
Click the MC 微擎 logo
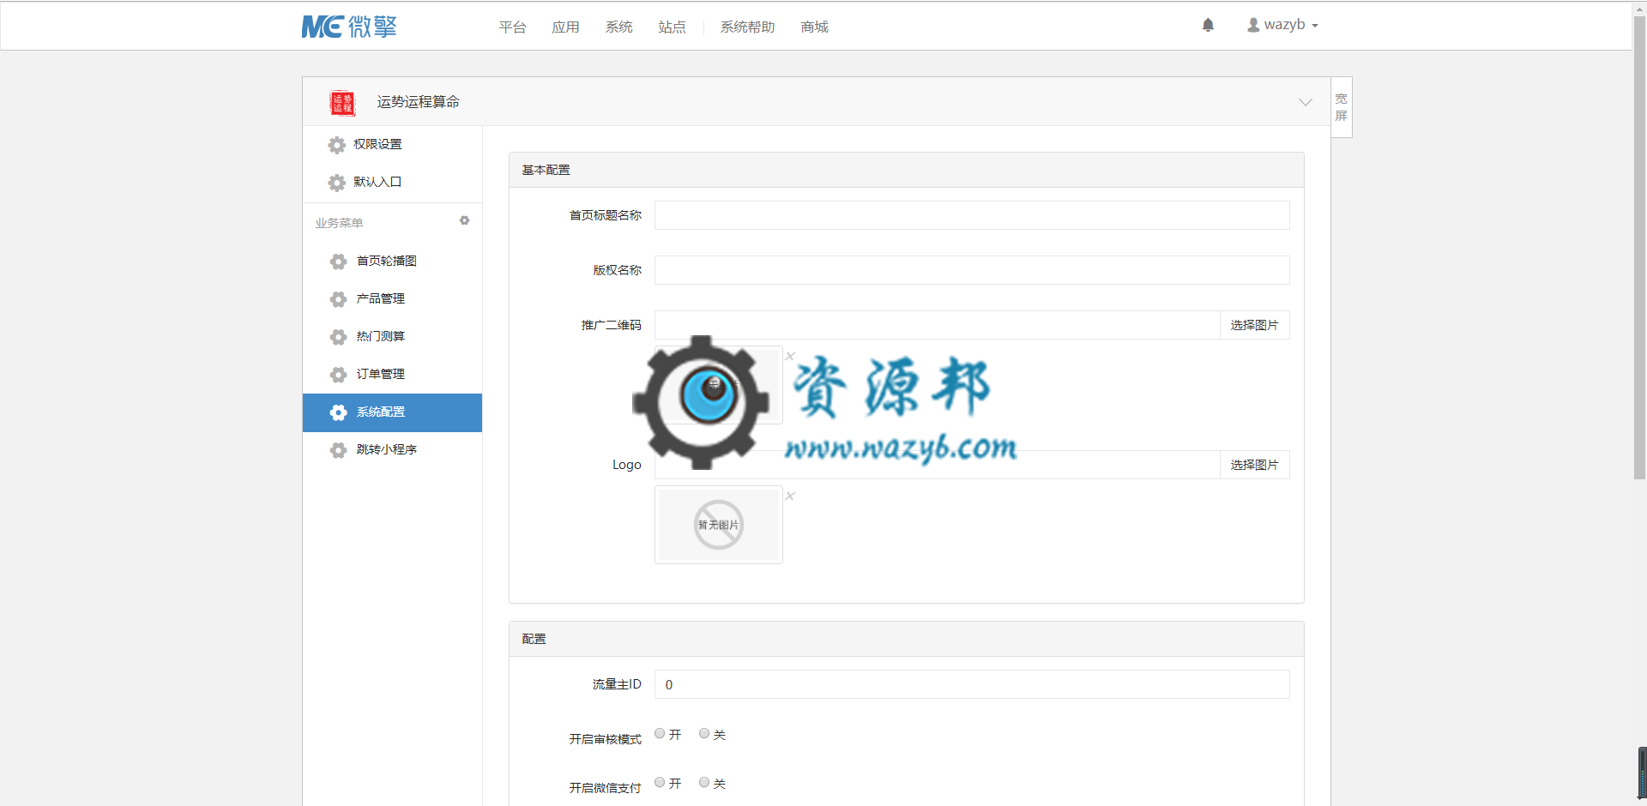point(349,27)
